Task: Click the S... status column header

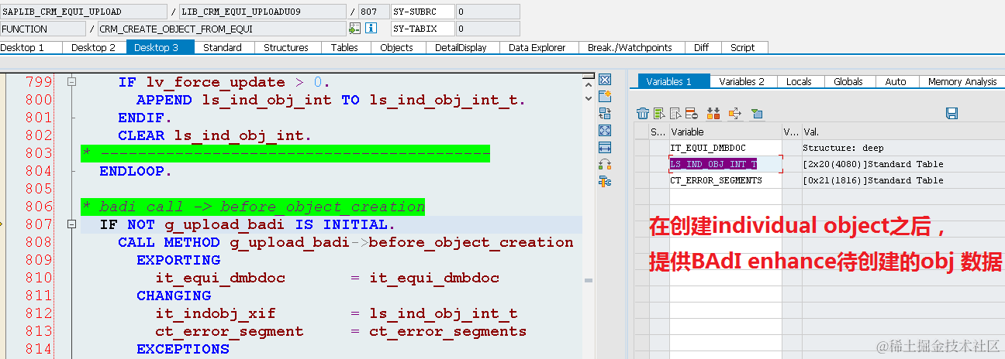Action: coord(658,132)
